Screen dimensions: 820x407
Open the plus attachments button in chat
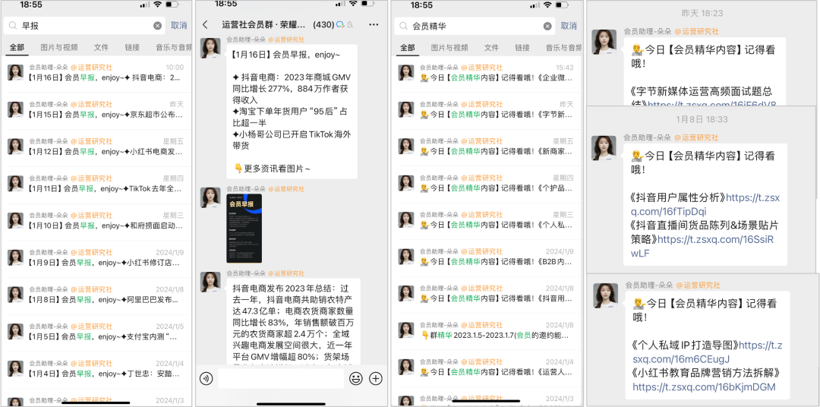pyautogui.click(x=376, y=378)
